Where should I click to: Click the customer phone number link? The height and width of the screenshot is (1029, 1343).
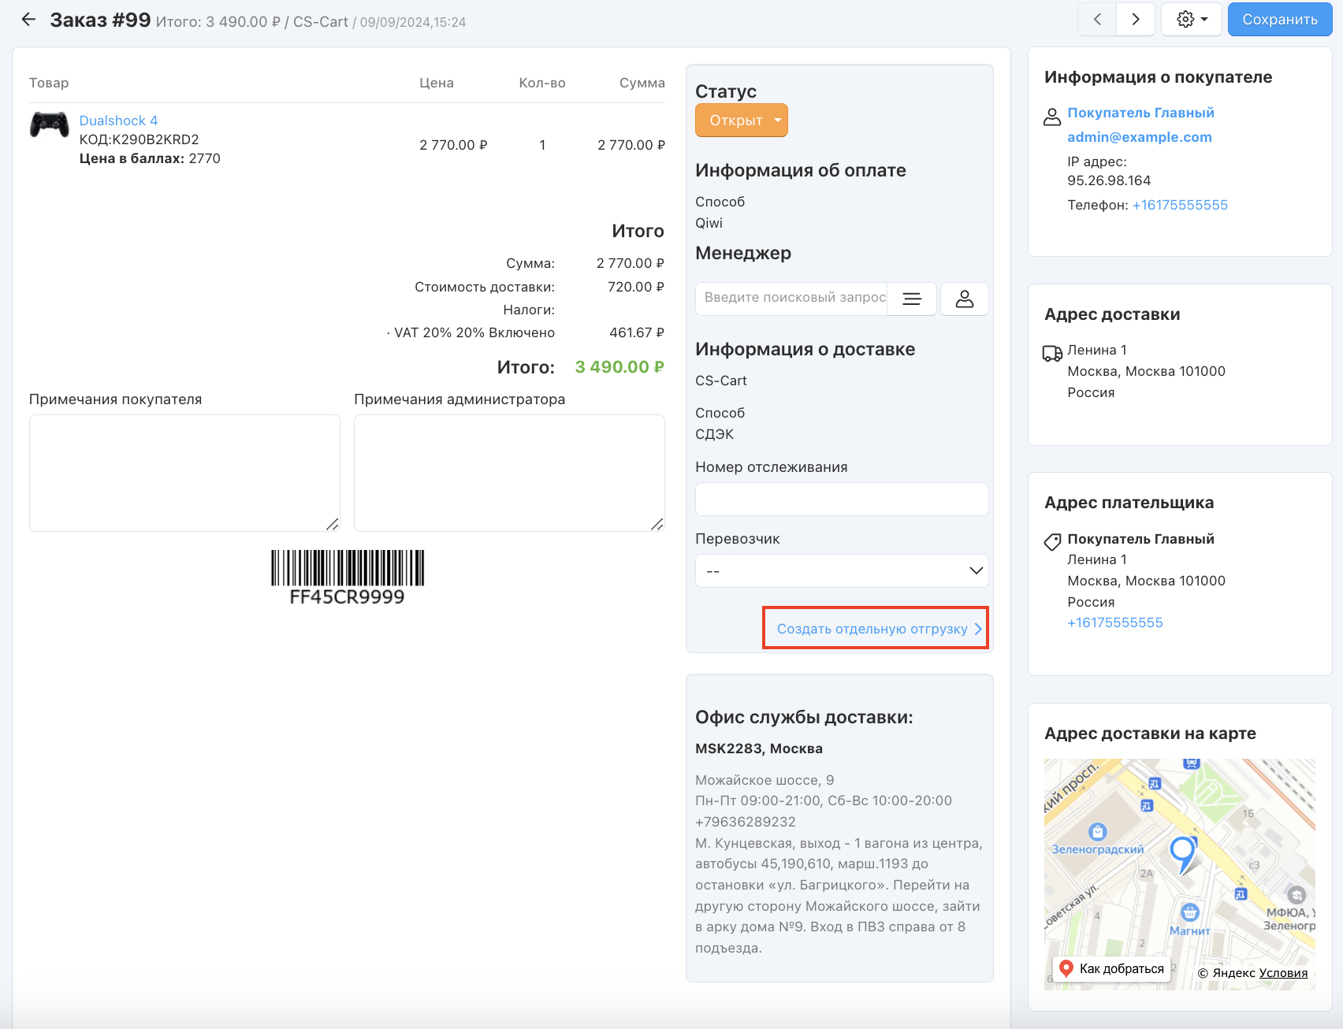pos(1179,205)
